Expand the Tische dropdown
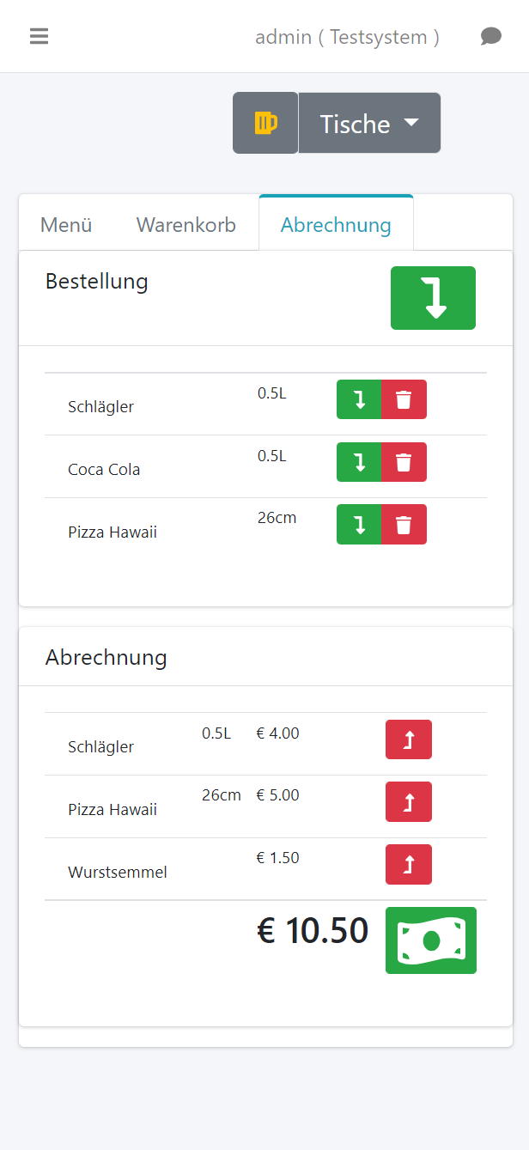529x1150 pixels. 369,124
